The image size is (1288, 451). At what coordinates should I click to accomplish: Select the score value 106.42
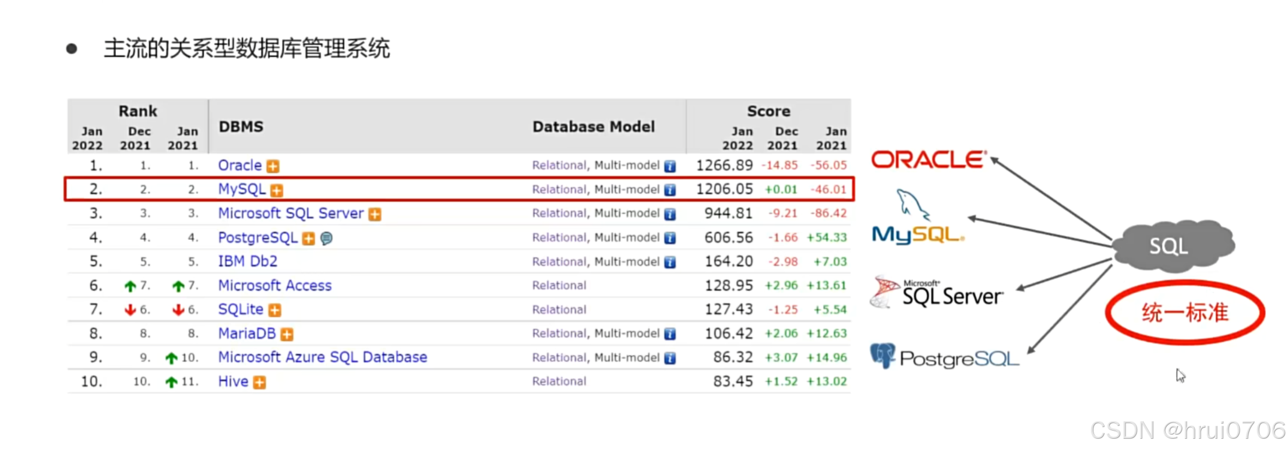pyautogui.click(x=729, y=333)
